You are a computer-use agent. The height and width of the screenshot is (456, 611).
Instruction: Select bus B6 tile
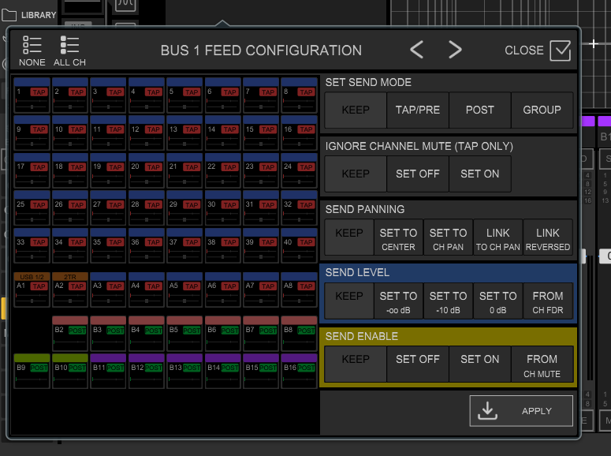222,334
